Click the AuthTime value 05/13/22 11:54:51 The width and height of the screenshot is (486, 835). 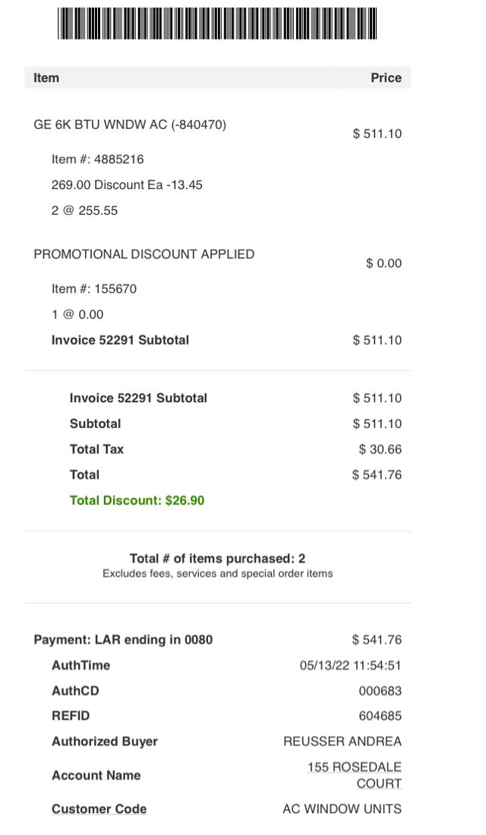click(x=350, y=666)
